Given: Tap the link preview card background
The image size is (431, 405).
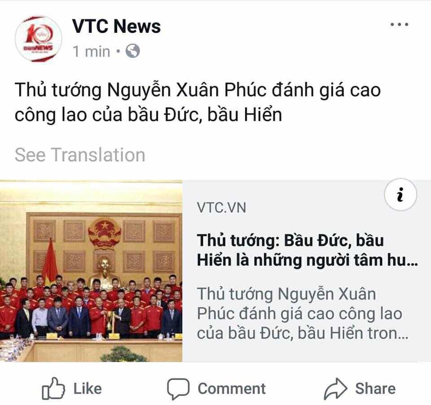Looking at the screenshot, I should point(307,271).
